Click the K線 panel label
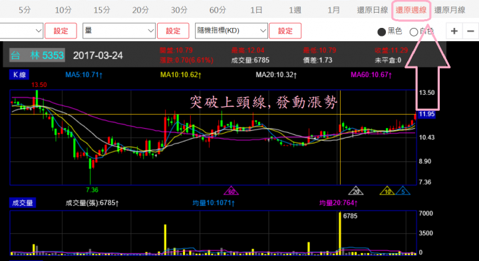 tap(19, 74)
